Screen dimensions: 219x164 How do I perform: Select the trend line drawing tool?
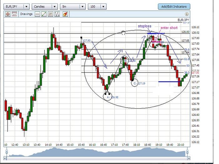[x=44, y=14]
